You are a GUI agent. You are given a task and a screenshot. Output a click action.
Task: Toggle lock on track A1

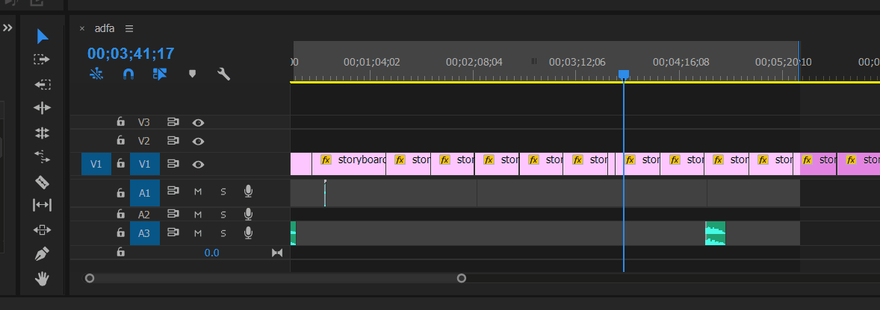[120, 192]
